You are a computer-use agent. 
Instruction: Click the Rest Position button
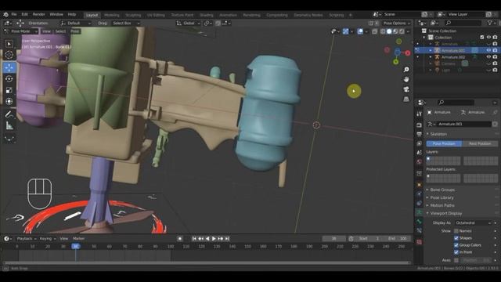point(480,143)
